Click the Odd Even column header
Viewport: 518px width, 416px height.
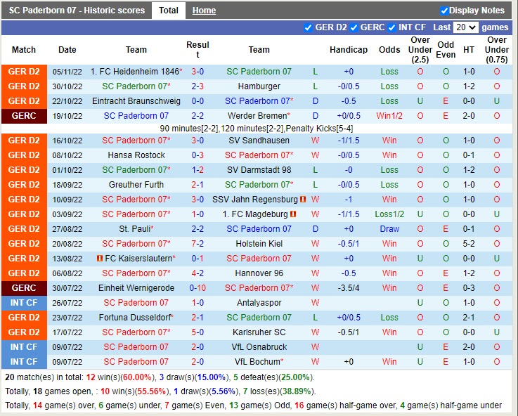coord(446,50)
